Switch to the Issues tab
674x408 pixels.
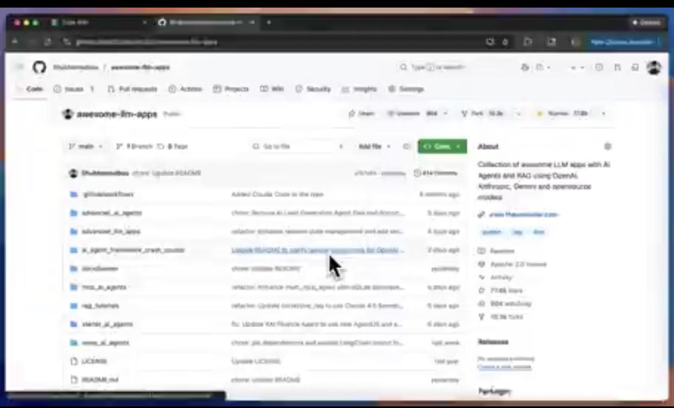tap(74, 89)
